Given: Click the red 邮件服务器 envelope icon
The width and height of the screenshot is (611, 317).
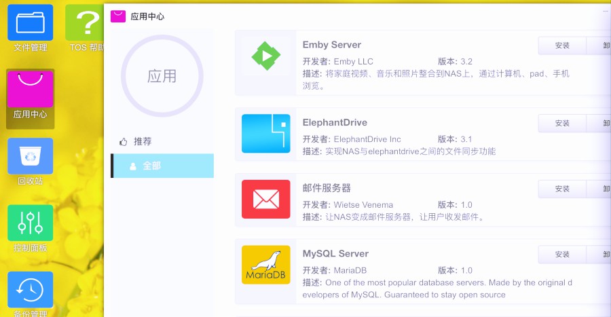Looking at the screenshot, I should click(x=265, y=199).
